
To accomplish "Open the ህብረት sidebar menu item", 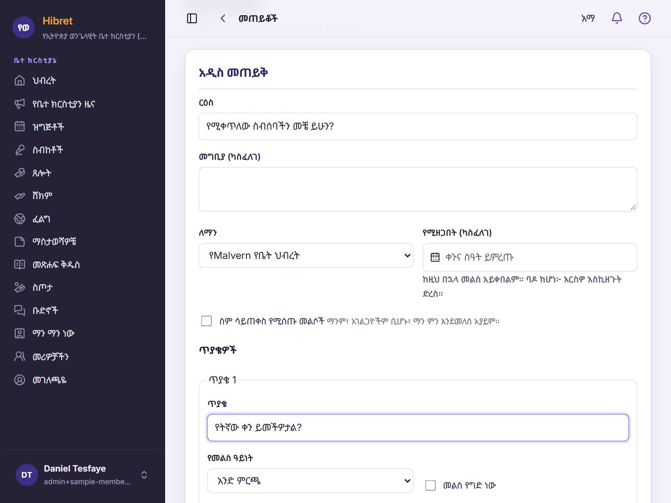I will pos(83,81).
